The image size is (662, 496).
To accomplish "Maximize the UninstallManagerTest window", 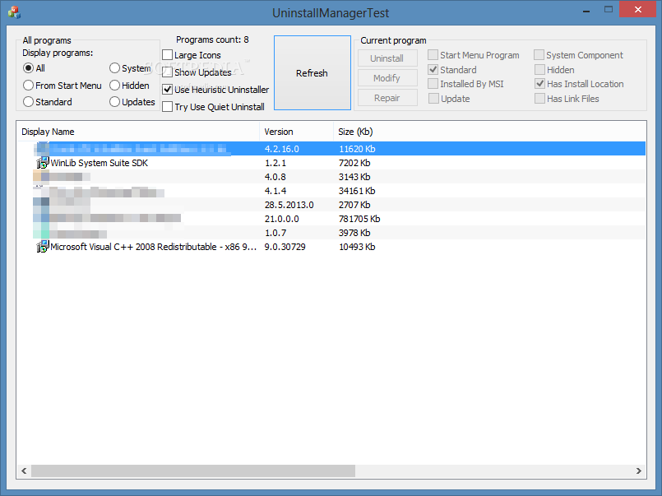I will coord(609,10).
